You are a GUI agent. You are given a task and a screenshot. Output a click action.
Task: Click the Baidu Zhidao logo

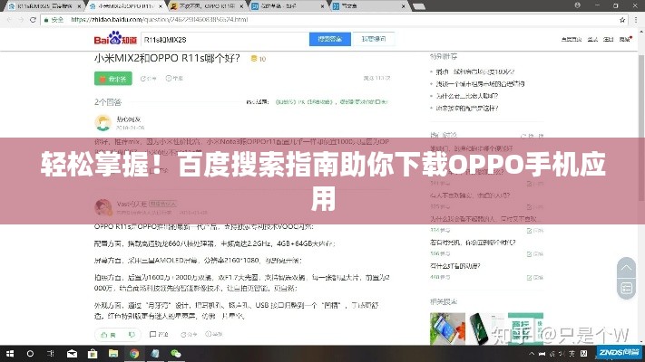coord(115,39)
